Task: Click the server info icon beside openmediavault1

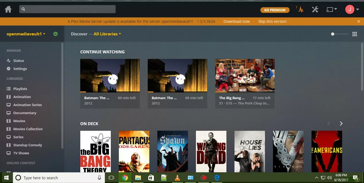Action: [x=55, y=34]
